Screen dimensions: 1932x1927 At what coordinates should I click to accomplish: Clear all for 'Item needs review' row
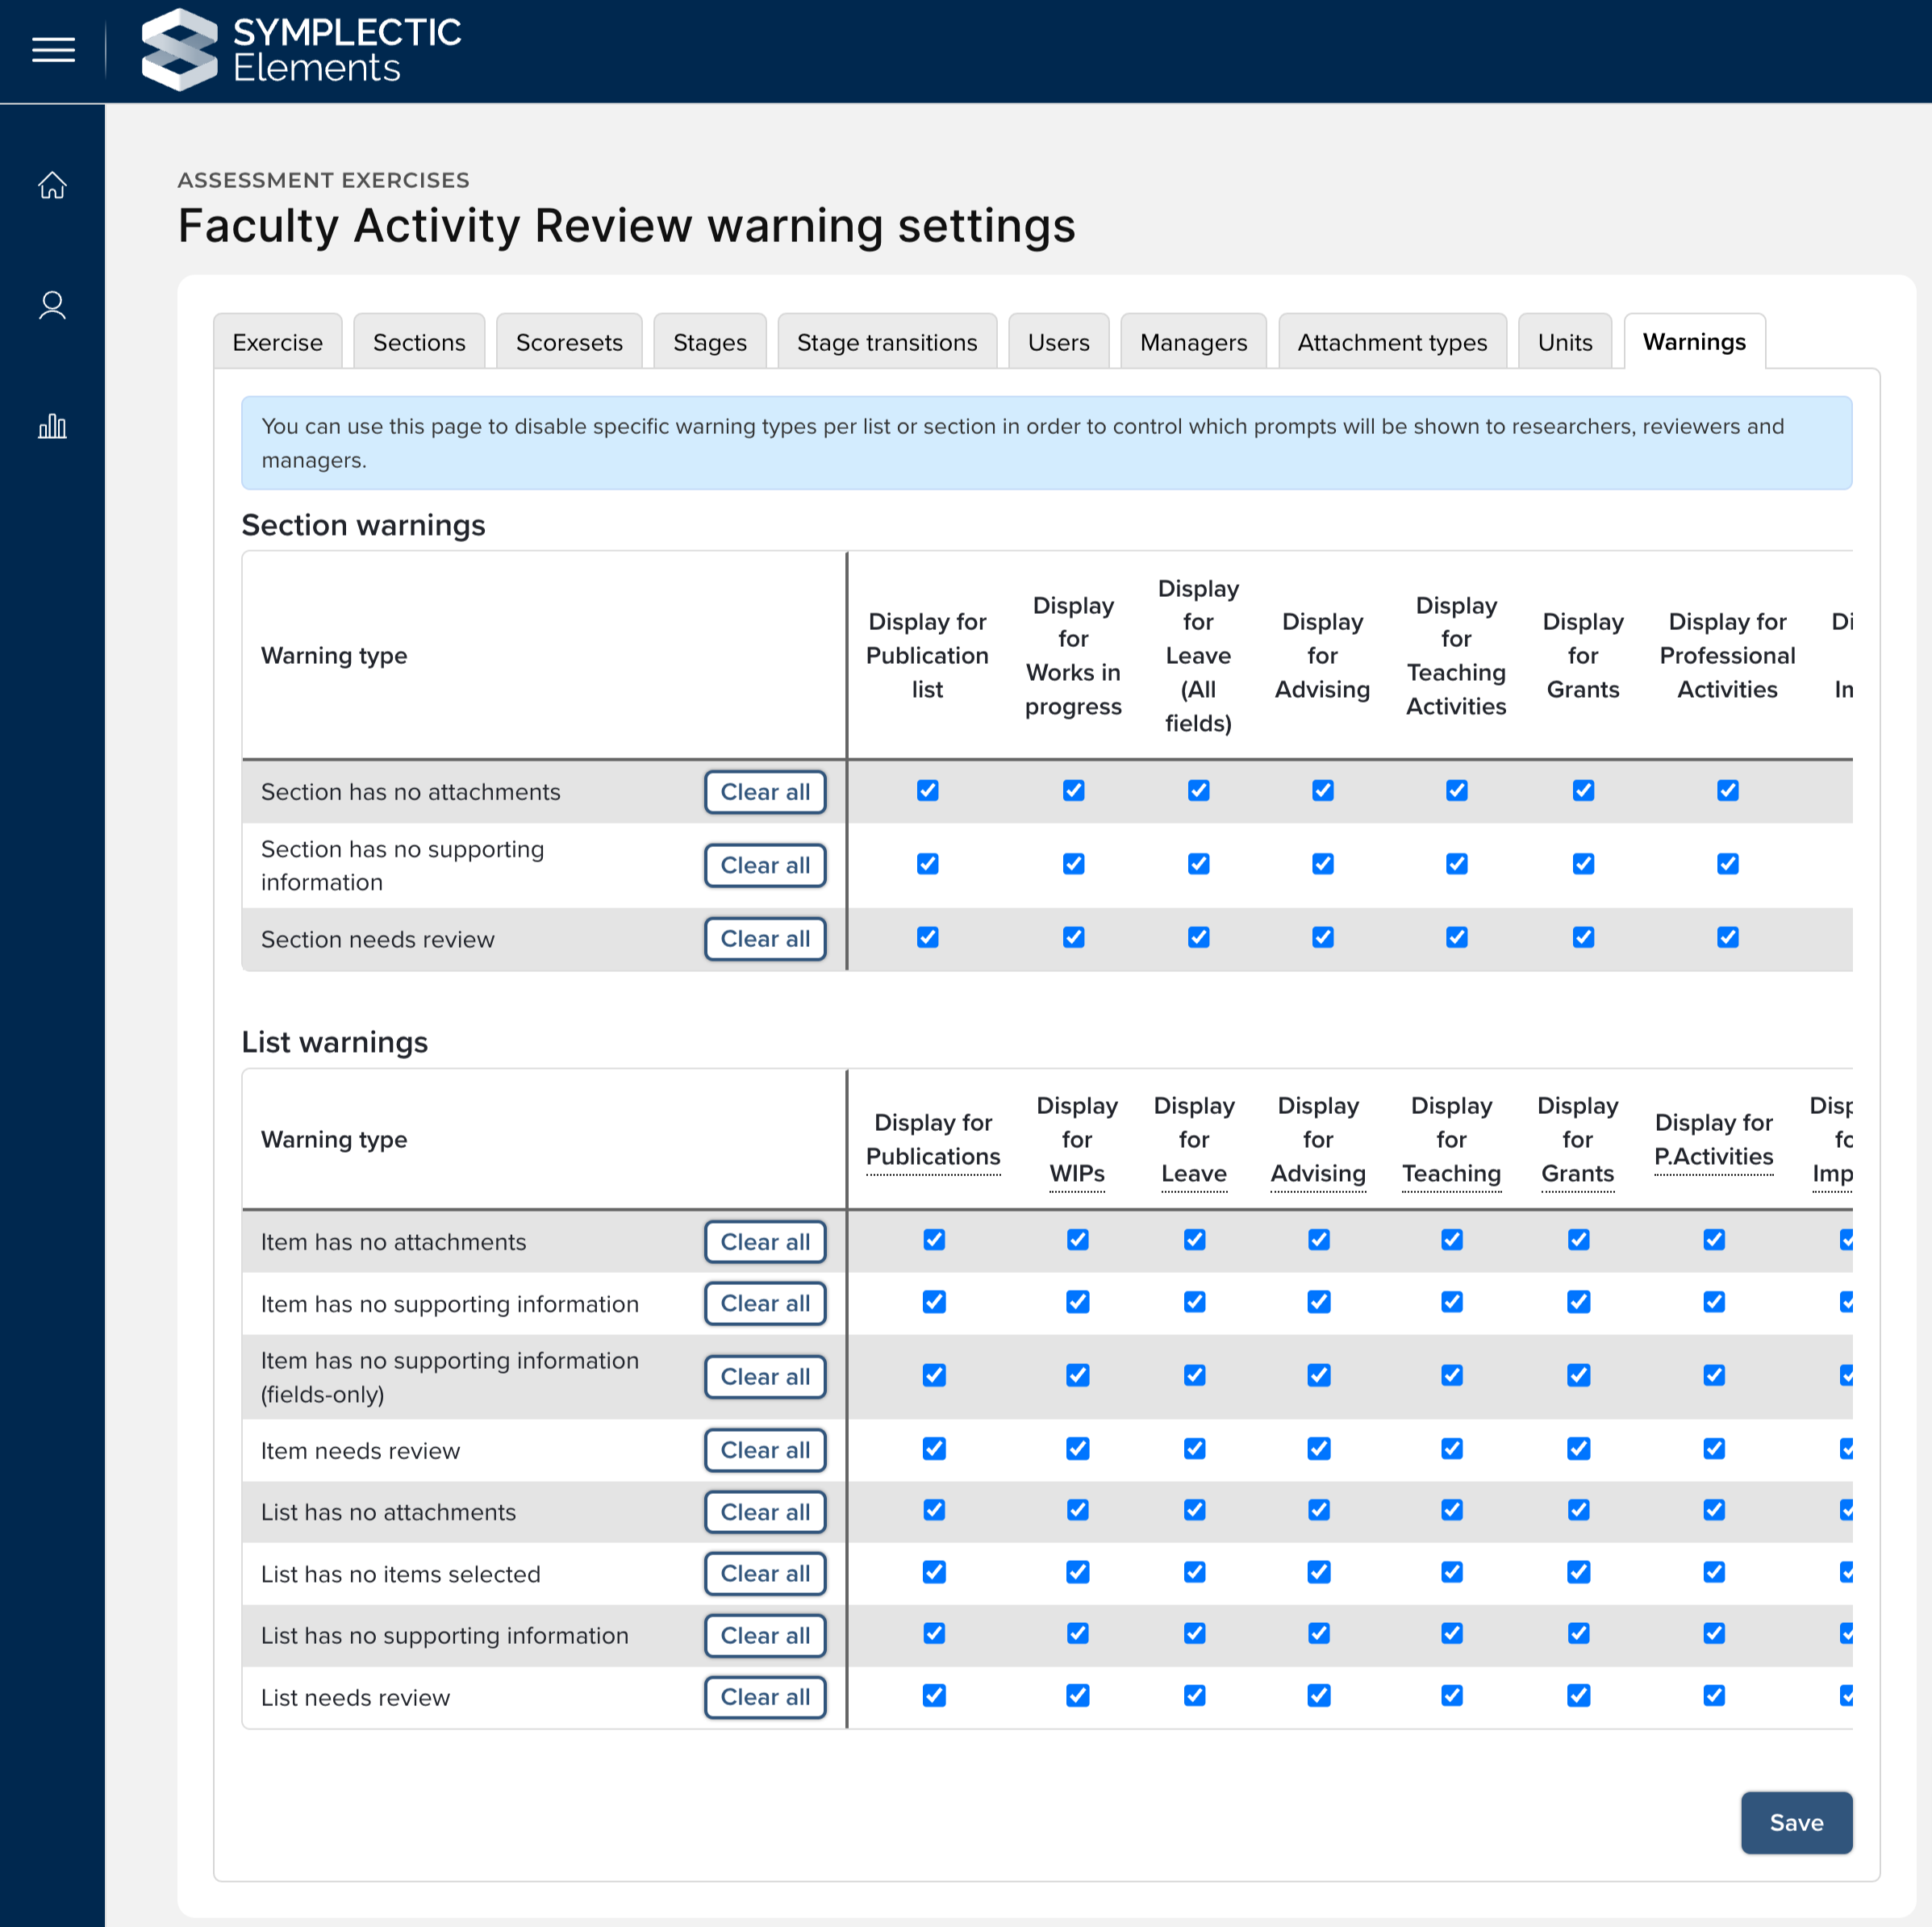[765, 1451]
